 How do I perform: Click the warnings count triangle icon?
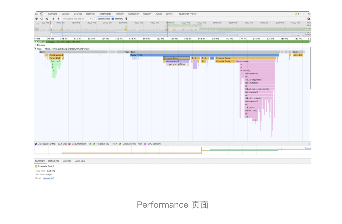pyautogui.click(x=296, y=14)
